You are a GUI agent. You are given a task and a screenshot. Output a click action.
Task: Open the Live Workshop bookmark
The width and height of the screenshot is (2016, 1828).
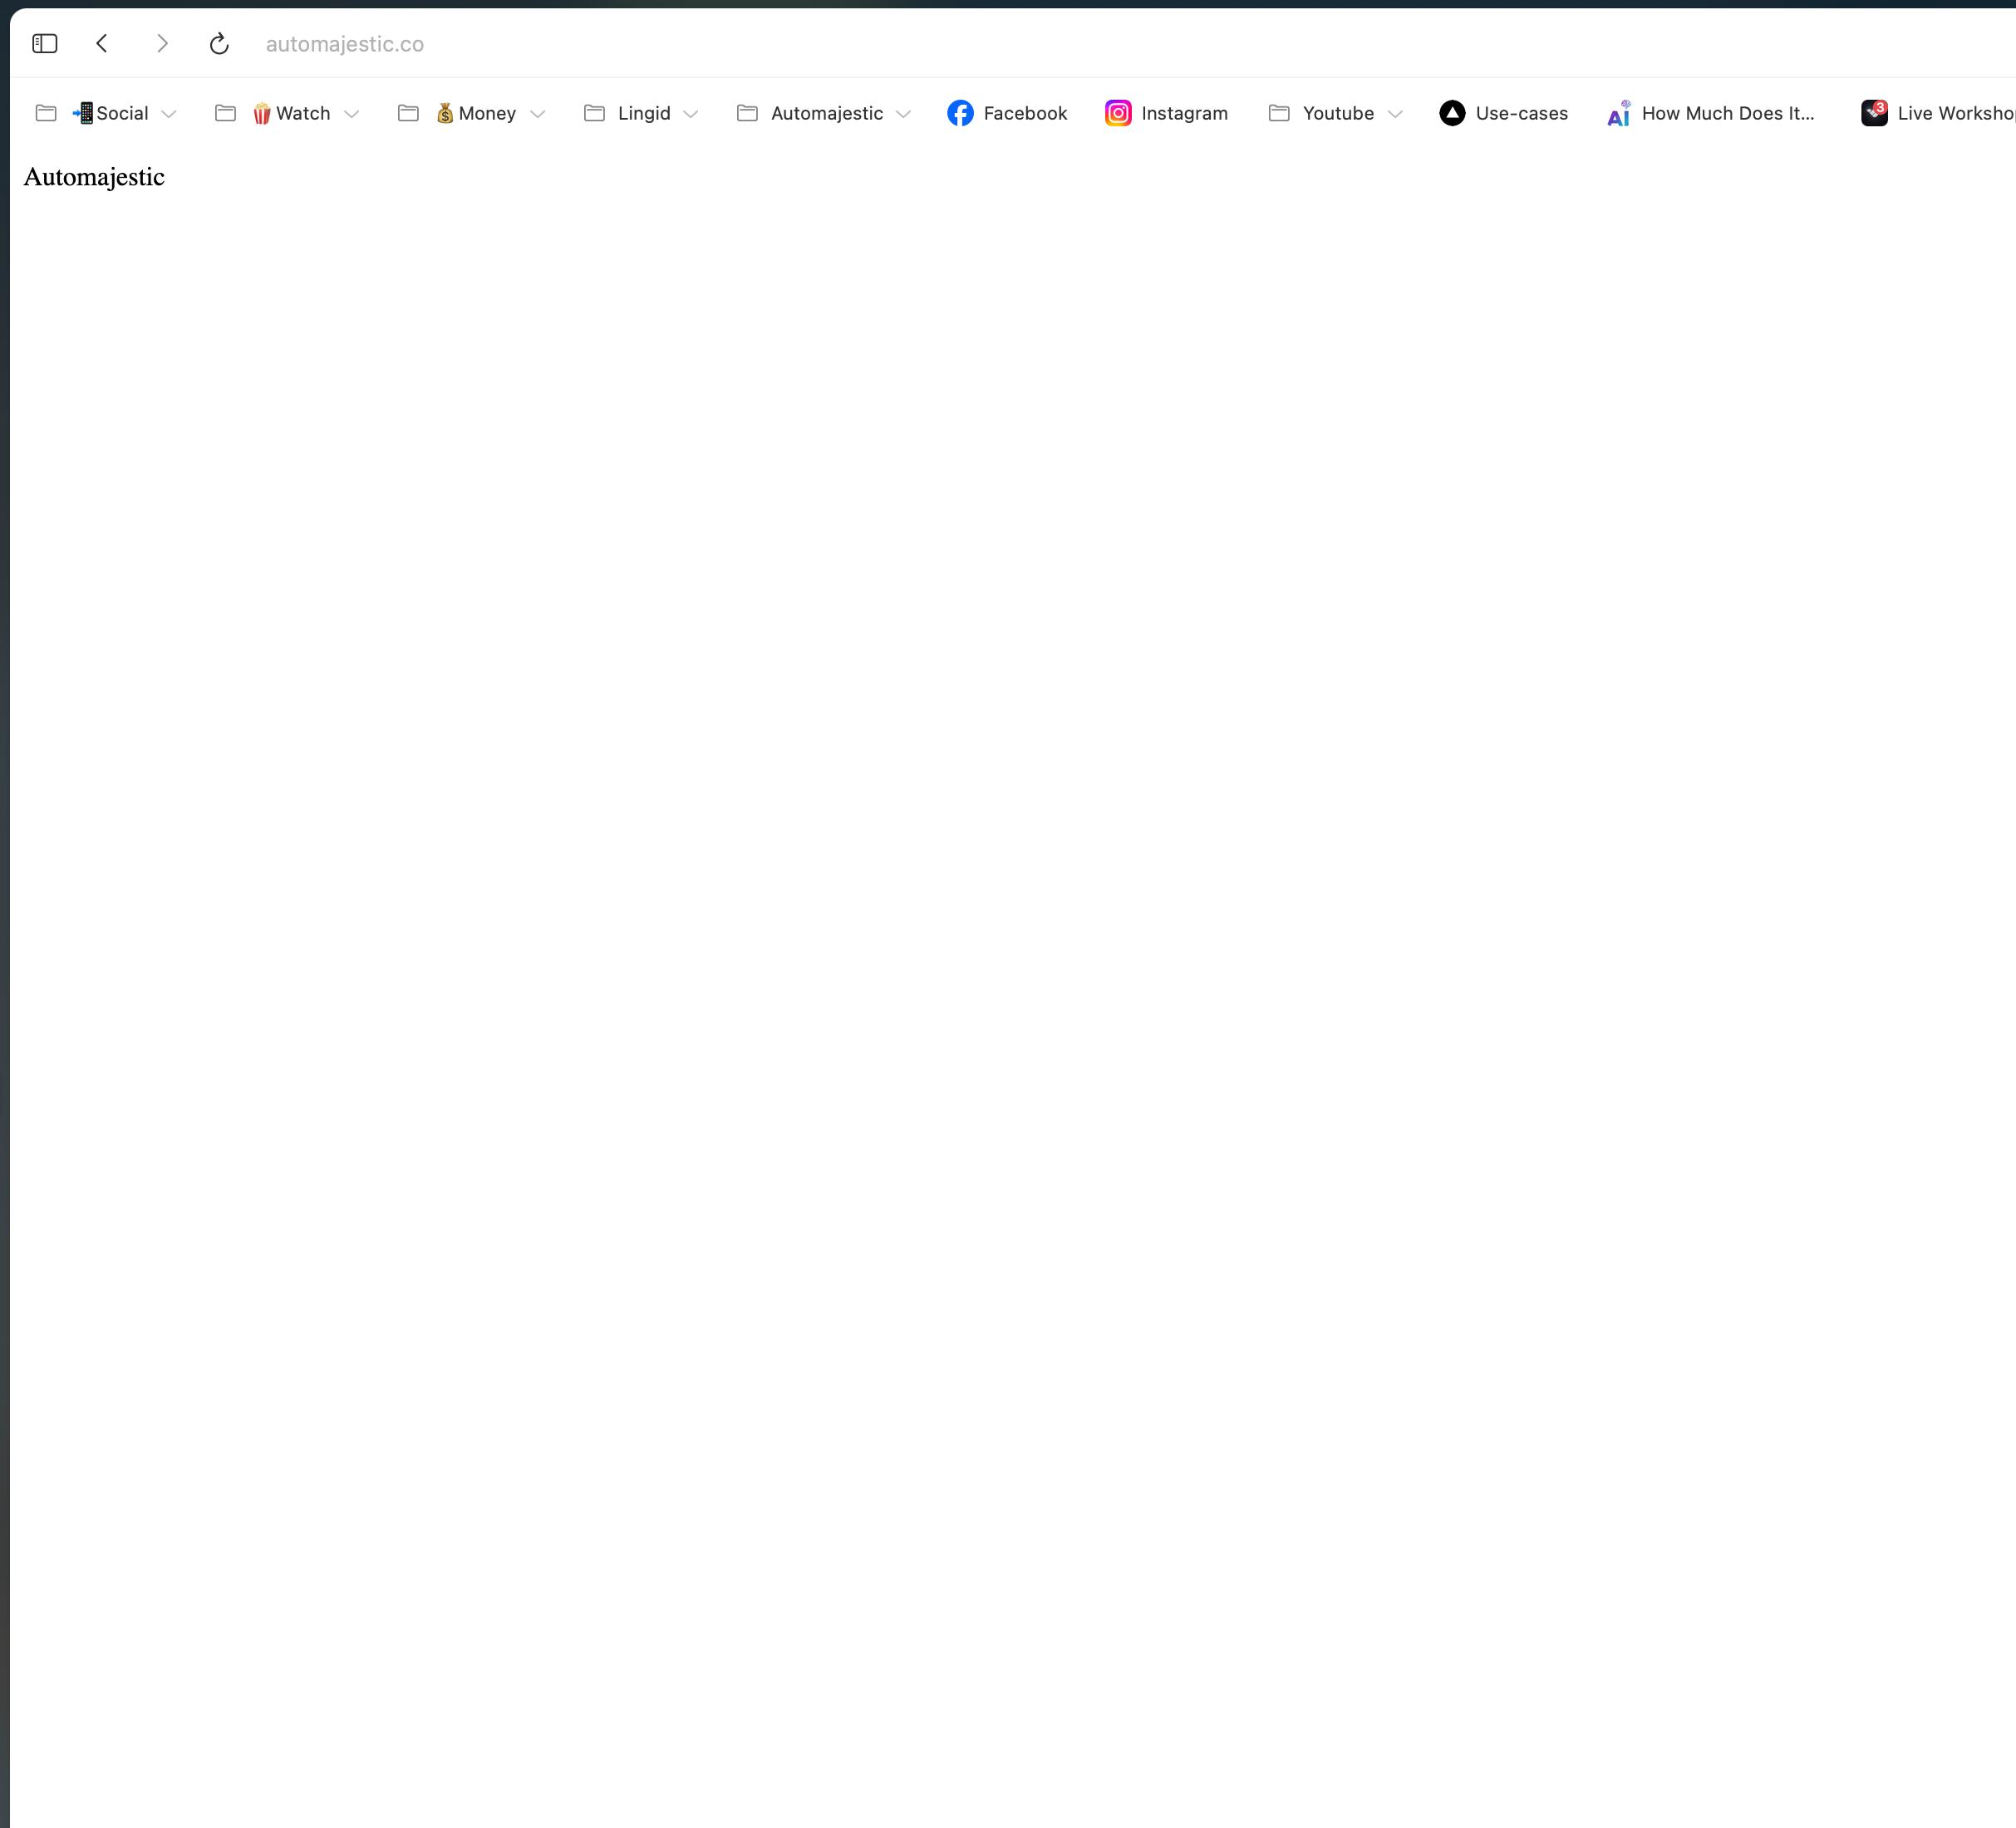pos(1938,113)
